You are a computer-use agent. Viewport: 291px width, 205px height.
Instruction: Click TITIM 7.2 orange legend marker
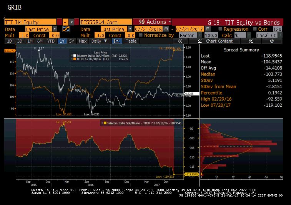click(75, 59)
